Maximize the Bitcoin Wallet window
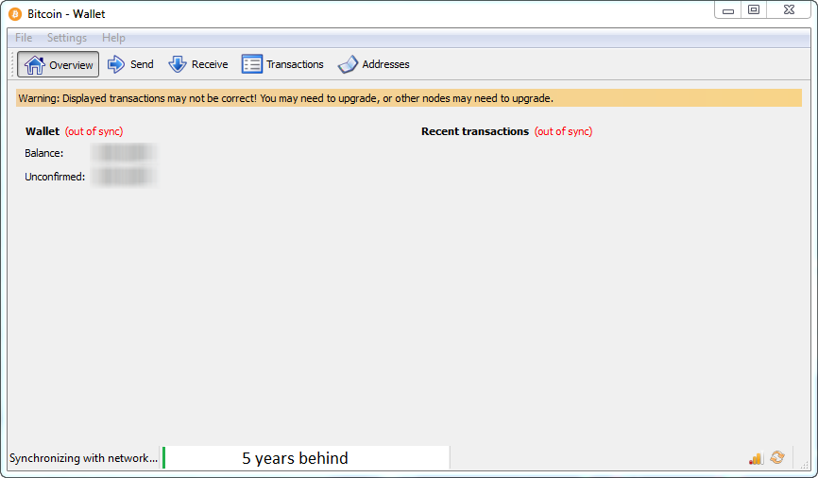818x478 pixels. pos(754,10)
